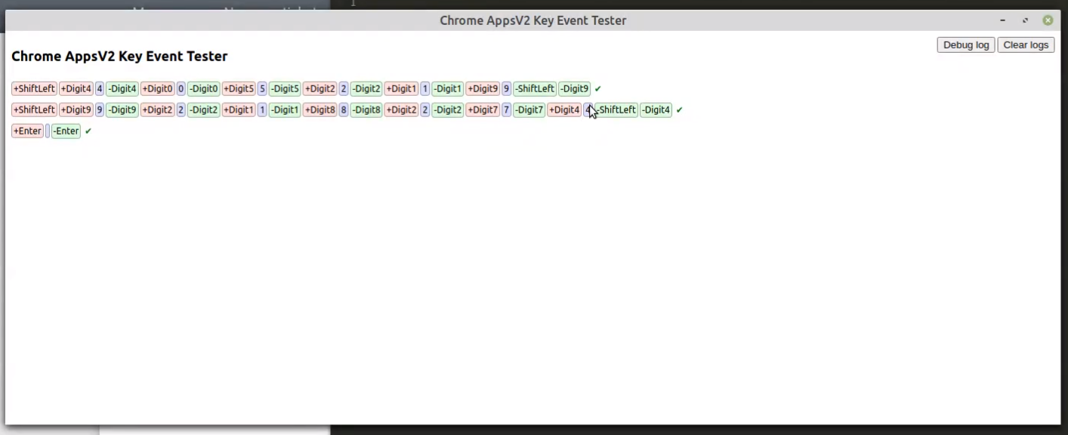The height and width of the screenshot is (435, 1068).
Task: Click the "Chrome AppsV2 Key Event Tester" page heading
Action: [x=119, y=56]
